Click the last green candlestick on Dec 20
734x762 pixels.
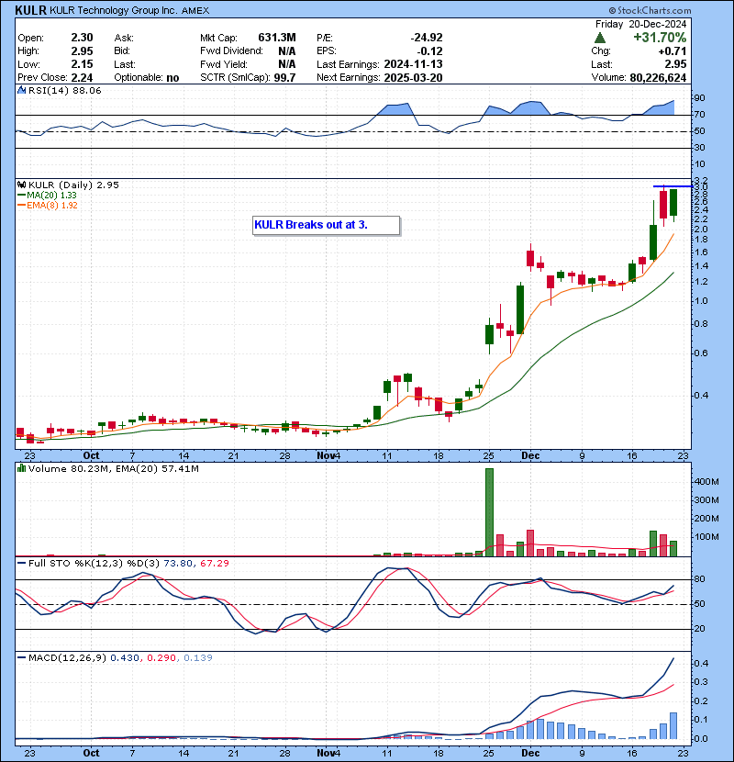pyautogui.click(x=673, y=203)
